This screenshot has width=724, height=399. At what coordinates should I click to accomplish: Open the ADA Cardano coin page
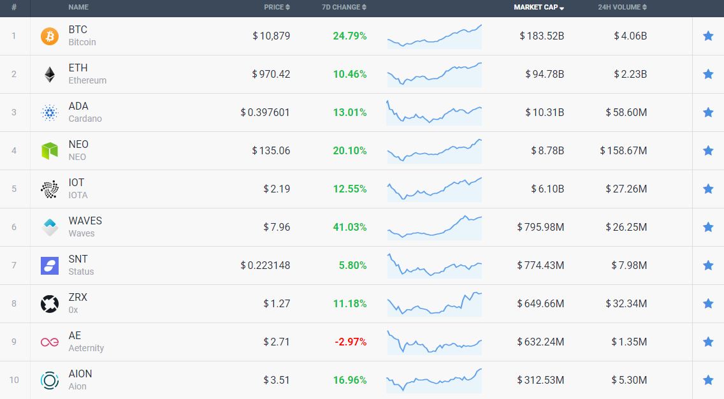coord(85,113)
